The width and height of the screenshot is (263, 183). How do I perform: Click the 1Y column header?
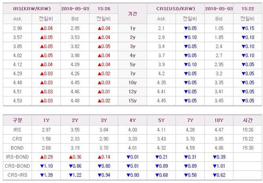click(46, 120)
